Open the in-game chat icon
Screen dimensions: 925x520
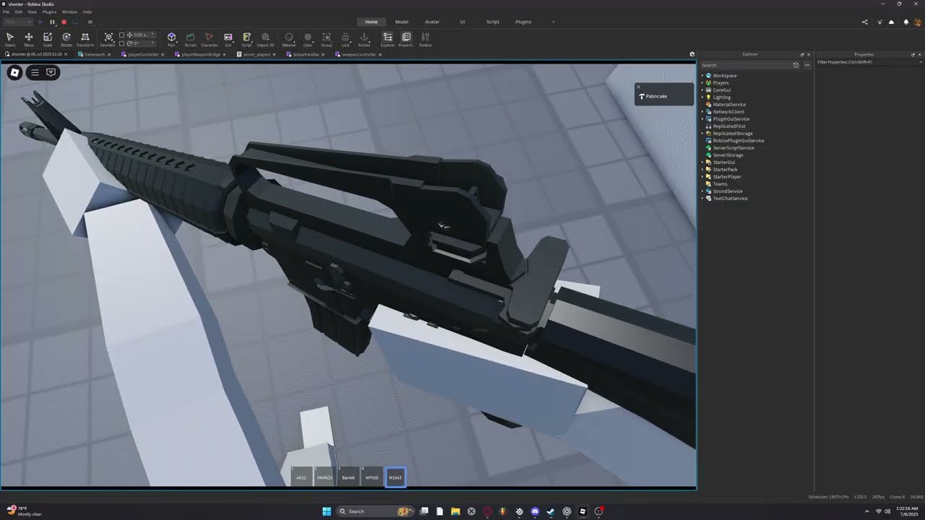[x=51, y=72]
